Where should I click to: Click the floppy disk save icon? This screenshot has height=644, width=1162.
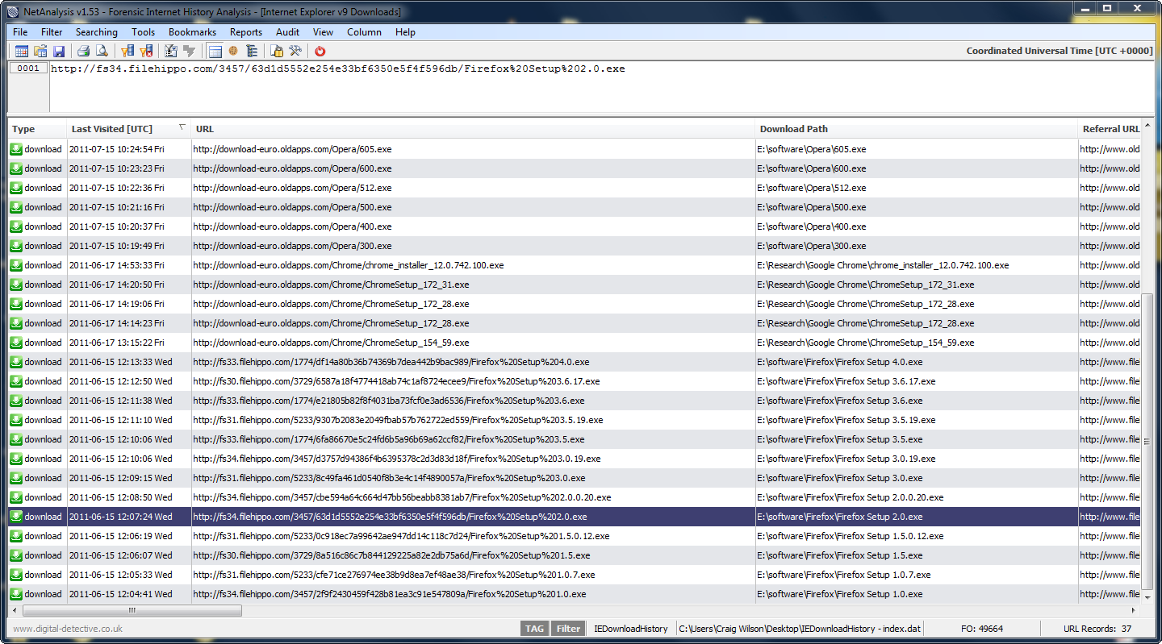tap(59, 51)
